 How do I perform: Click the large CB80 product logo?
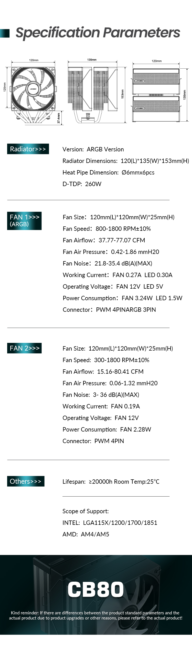coord(96,589)
